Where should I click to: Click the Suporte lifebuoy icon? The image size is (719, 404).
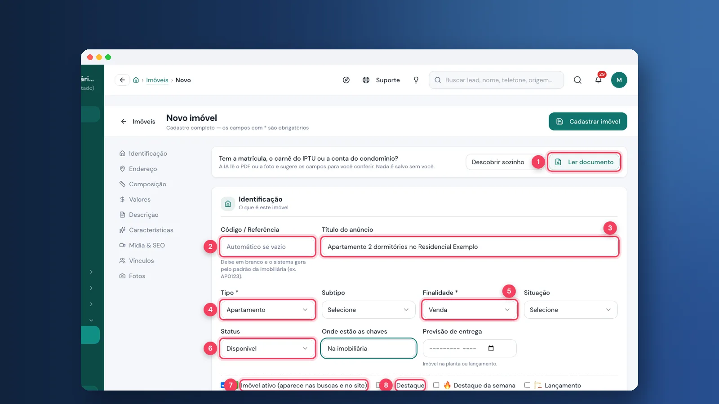tap(366, 80)
